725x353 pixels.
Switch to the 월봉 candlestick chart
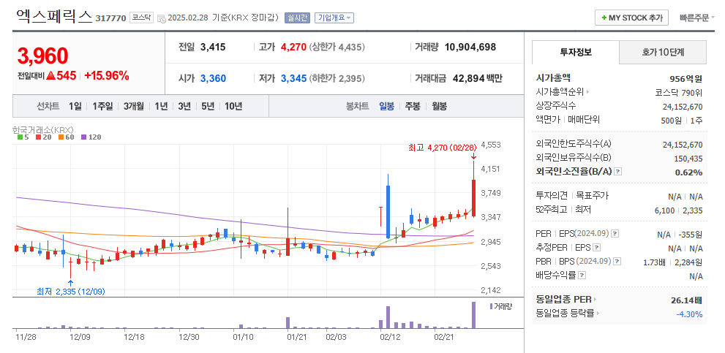pyautogui.click(x=439, y=106)
